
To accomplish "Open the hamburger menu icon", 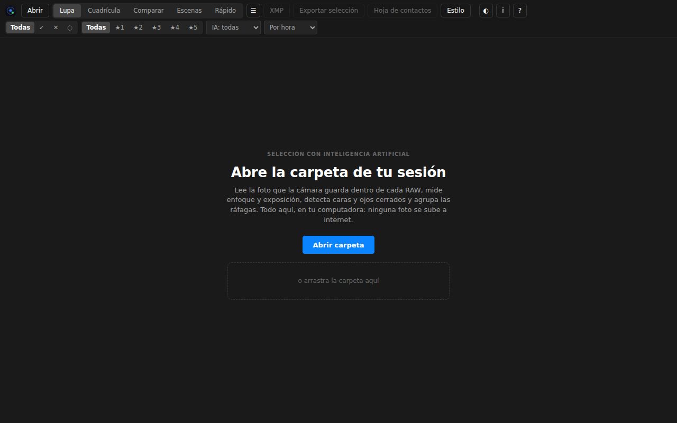I will coord(253,11).
